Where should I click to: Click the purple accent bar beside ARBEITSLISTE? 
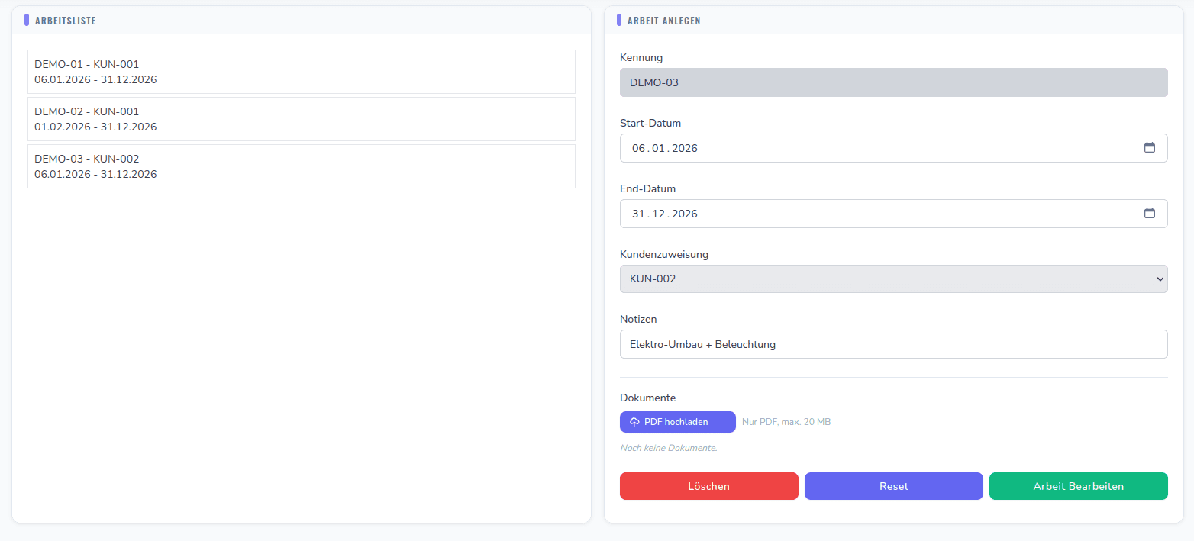click(25, 20)
